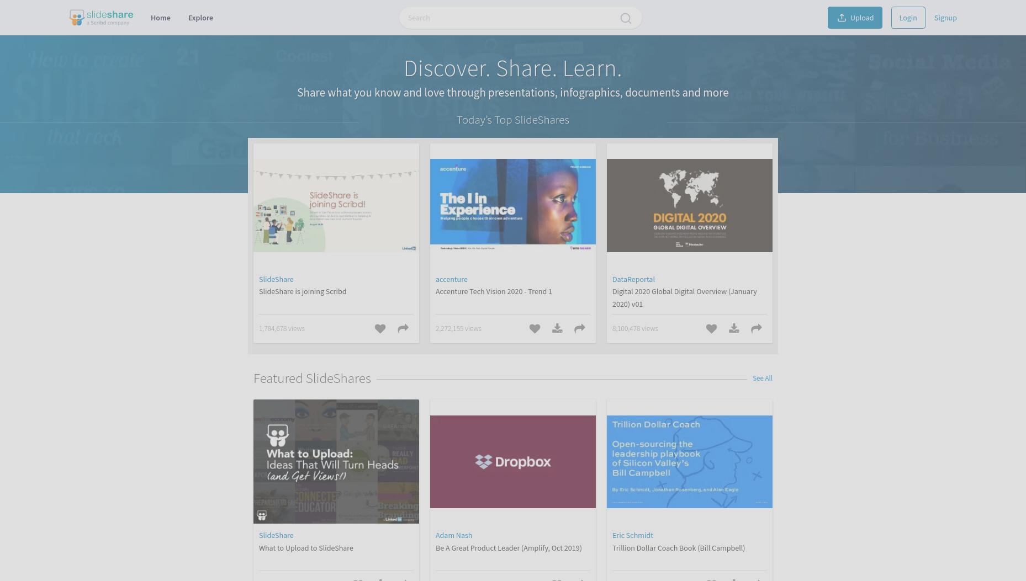Like Accenture Tech Vision 2020 presentation
The height and width of the screenshot is (581, 1026).
[x=535, y=328]
